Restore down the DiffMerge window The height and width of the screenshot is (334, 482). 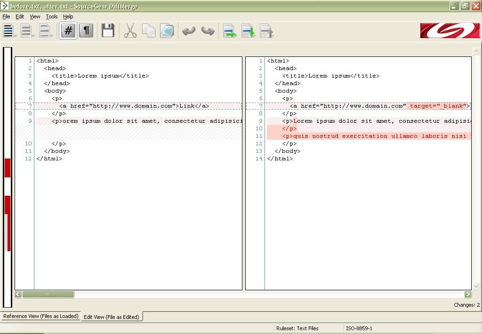click(465, 6)
